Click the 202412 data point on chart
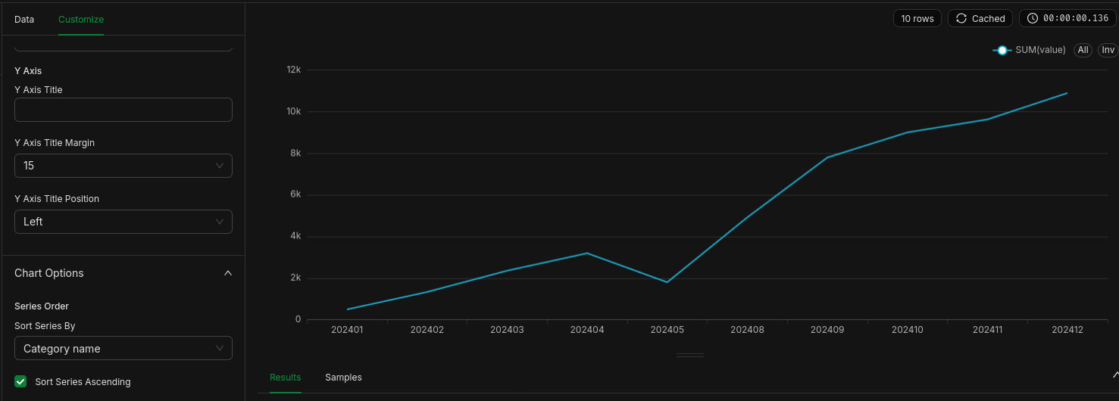 (x=1067, y=93)
